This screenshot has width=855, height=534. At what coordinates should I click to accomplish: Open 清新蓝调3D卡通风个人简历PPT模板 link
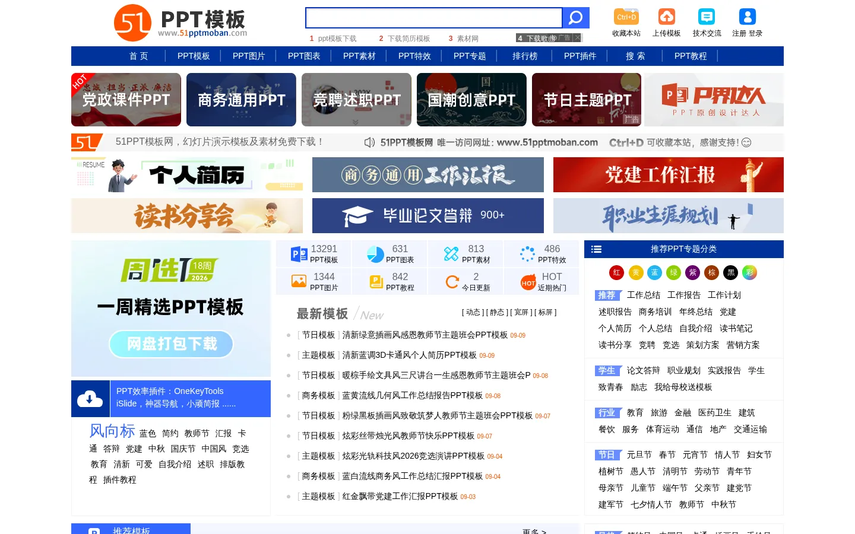click(x=410, y=355)
